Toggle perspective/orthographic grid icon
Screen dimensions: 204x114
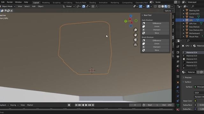coord(135,45)
